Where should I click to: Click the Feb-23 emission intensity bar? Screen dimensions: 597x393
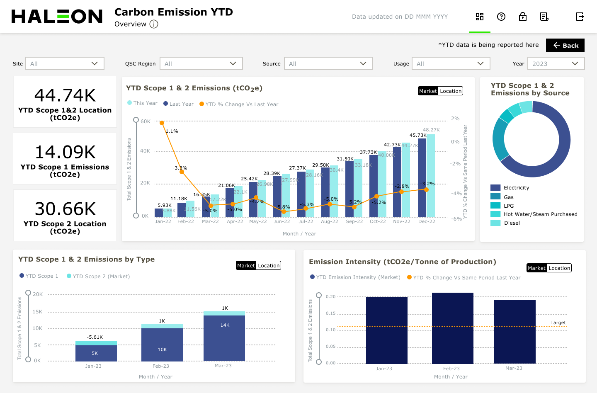(453, 328)
